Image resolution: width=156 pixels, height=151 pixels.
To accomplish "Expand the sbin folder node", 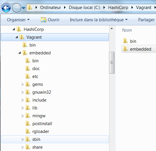I will (x=23, y=139).
